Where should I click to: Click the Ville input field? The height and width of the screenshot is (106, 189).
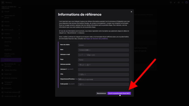(103, 75)
